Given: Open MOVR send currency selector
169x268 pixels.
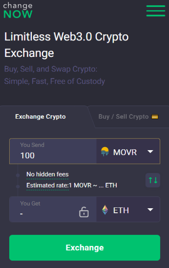Looking at the screenshot, I should tap(128, 151).
